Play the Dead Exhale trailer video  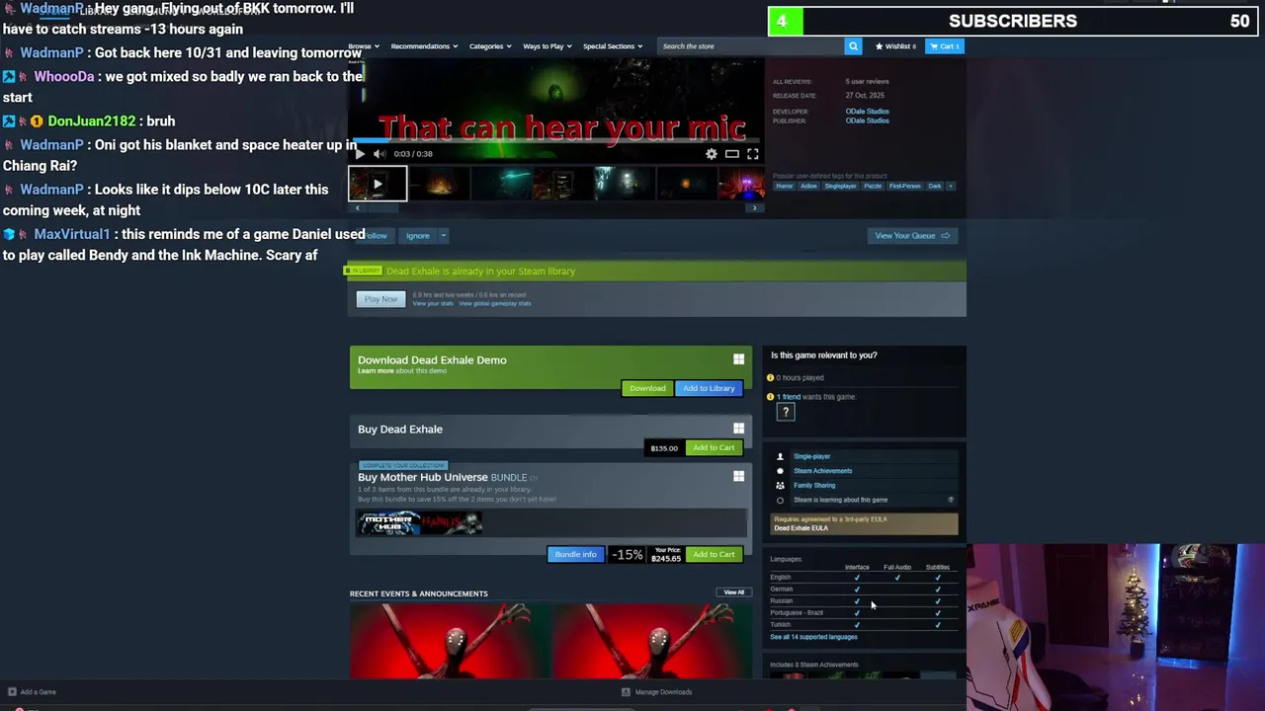pyautogui.click(x=360, y=154)
